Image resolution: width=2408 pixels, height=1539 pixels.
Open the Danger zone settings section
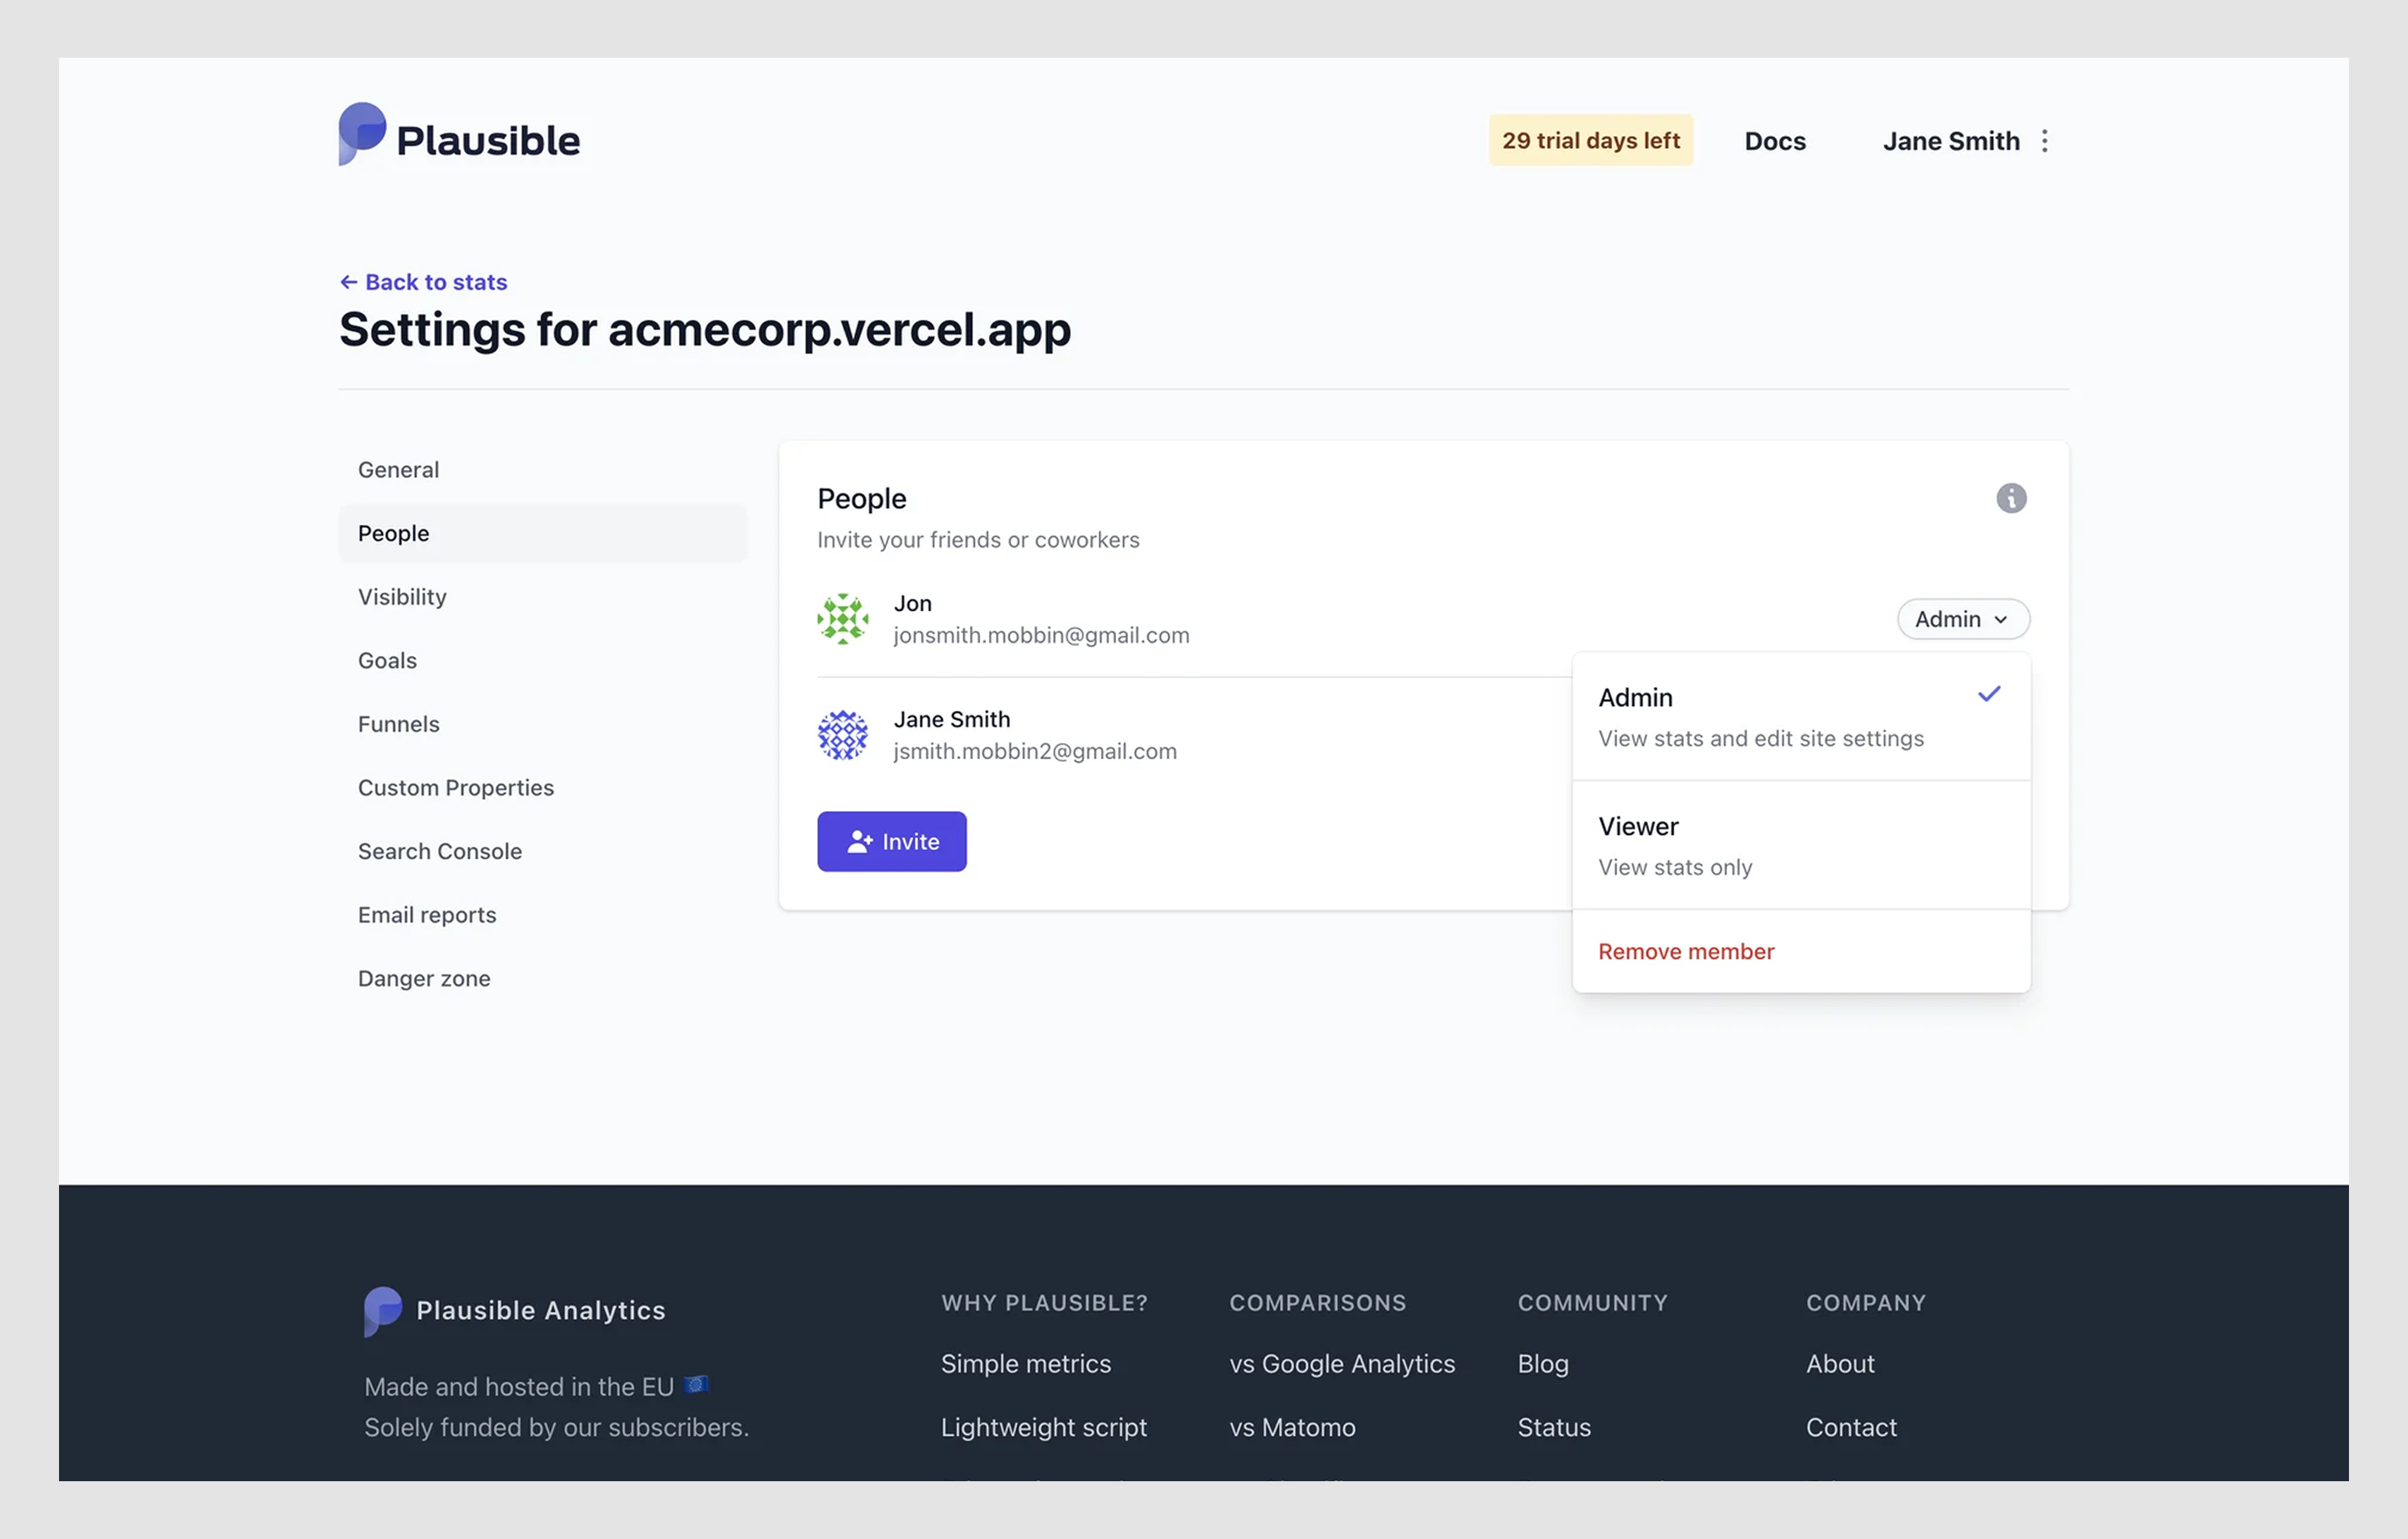click(x=542, y=979)
